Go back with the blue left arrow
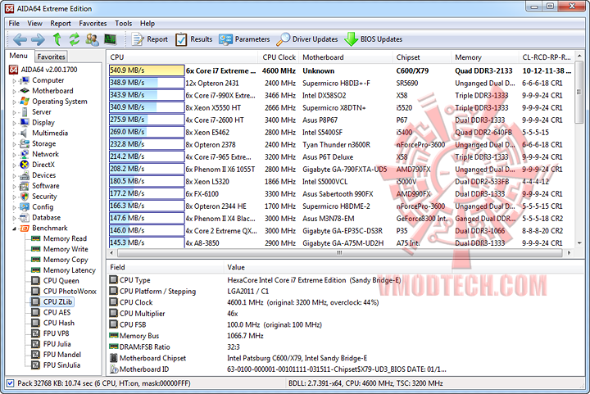Image resolution: width=590 pixels, height=394 pixels. click(x=20, y=39)
